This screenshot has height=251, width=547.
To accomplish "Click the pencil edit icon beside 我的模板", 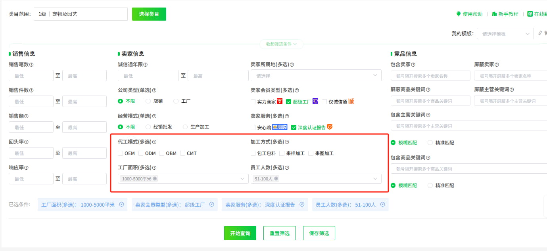I will [x=540, y=33].
